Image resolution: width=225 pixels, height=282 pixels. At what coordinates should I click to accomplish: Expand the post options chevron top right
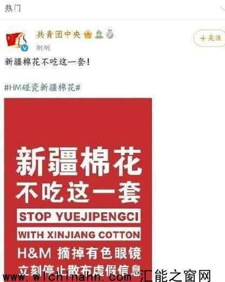tap(222, 9)
